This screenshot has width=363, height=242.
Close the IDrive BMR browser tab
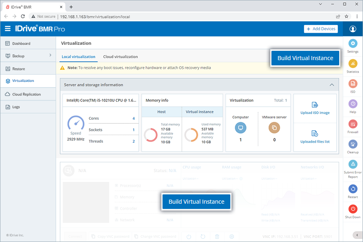(61, 7)
